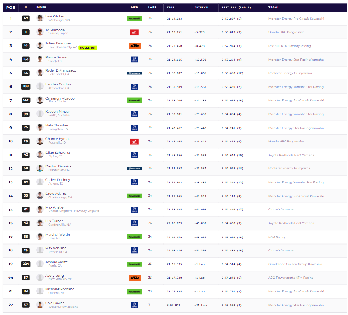Viewport: 348px width, 315px height.
Task: Open Max Anstie's rider name link
Action: 54,207
